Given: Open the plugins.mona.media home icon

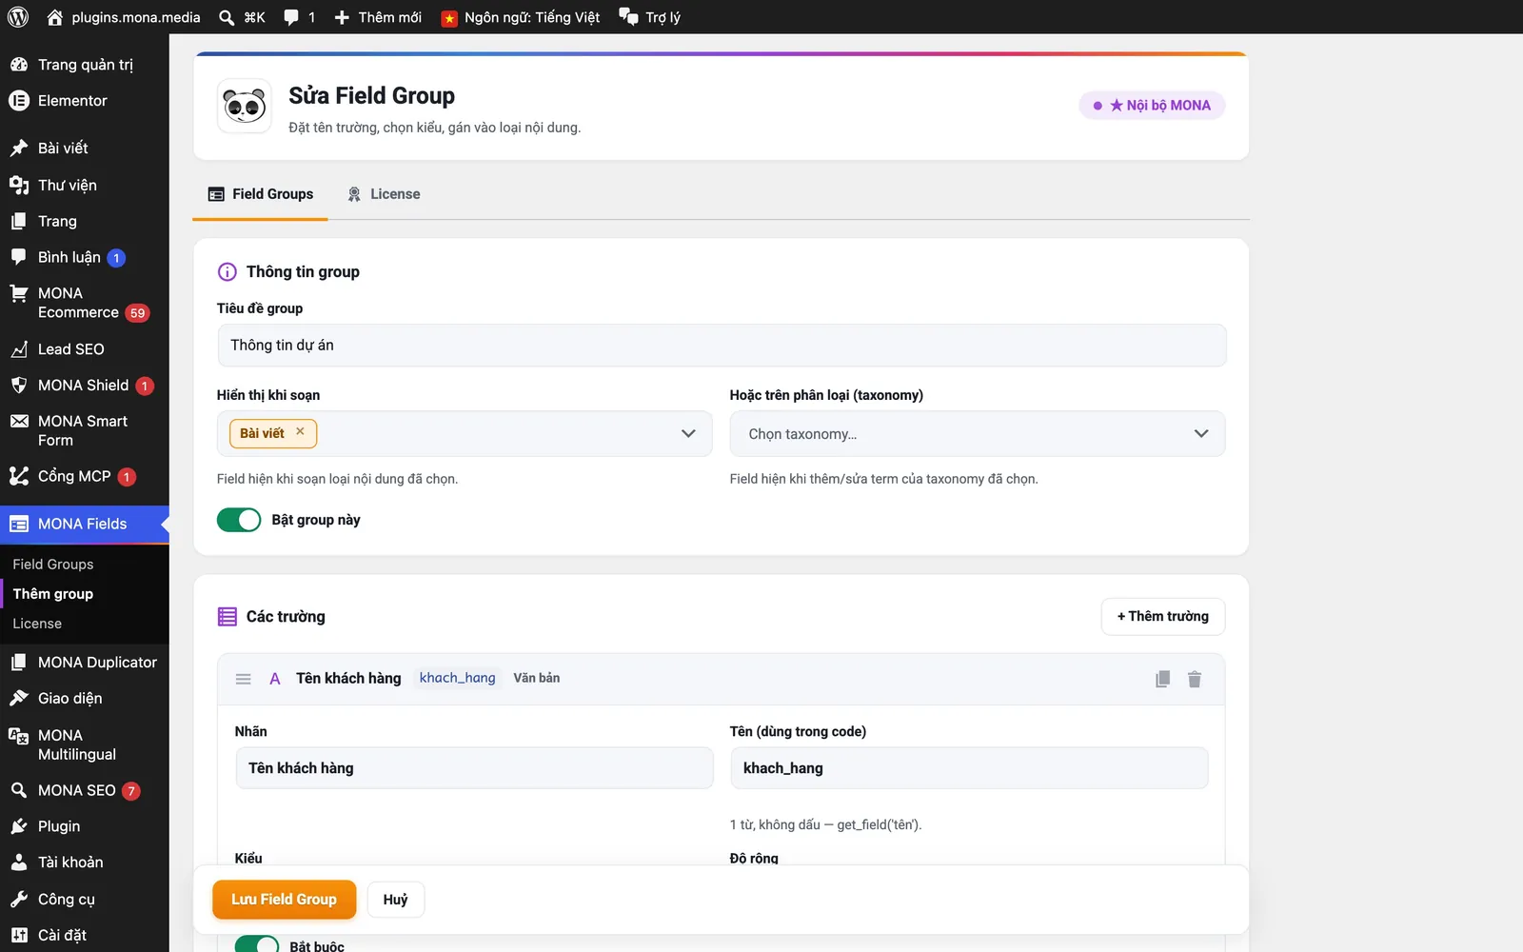Looking at the screenshot, I should point(55,17).
